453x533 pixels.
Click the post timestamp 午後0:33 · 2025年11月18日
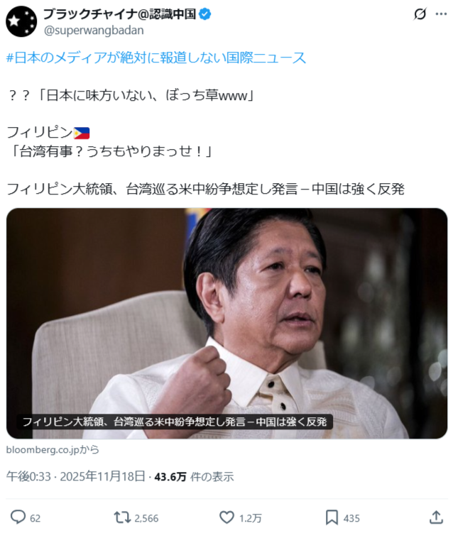point(75,476)
